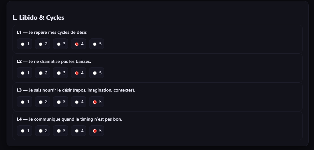Screen dimensions: 314x150
Task: Click the selected rating 4 for L1
Action: [77, 44]
